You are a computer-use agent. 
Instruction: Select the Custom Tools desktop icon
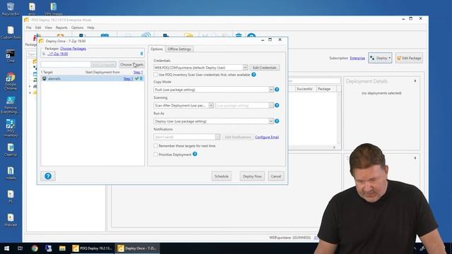[11, 32]
